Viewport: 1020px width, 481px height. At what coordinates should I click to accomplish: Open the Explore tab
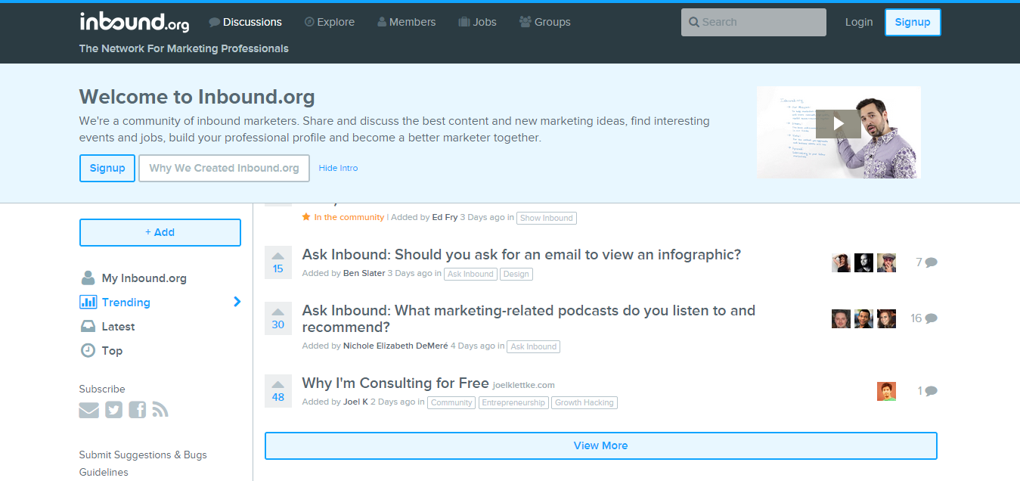point(329,22)
